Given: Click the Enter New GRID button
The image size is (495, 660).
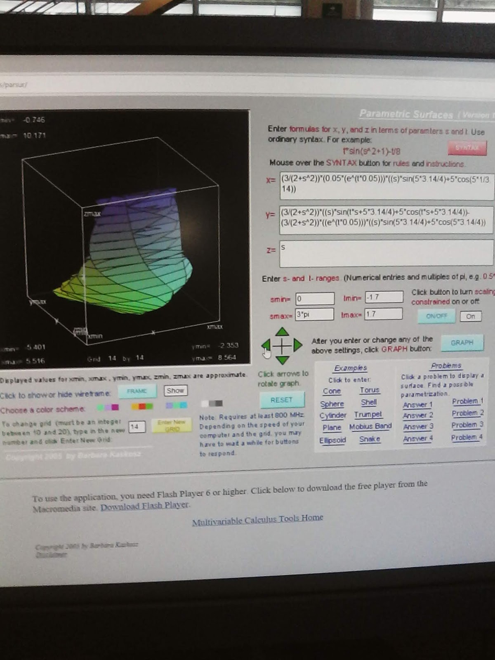Looking at the screenshot, I should pos(172,426).
